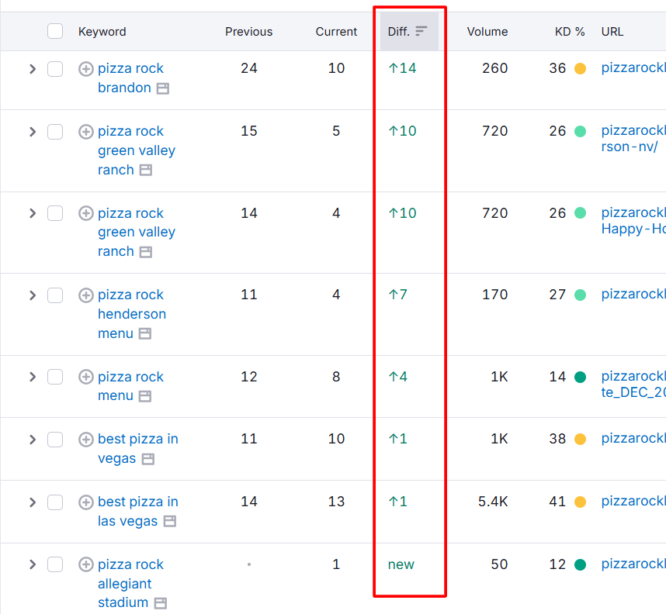The height and width of the screenshot is (614, 666).
Task: Expand green valley ranch row with previous 14
Action: [33, 213]
